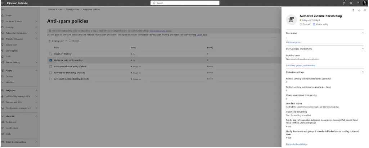
Task: Click Threat policies breadcrumb
Action: (72, 9)
